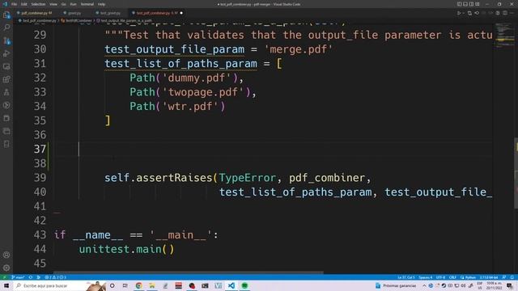Image resolution: width=518 pixels, height=291 pixels.
Task: Open the Search view in activity bar
Action: pos(6,27)
